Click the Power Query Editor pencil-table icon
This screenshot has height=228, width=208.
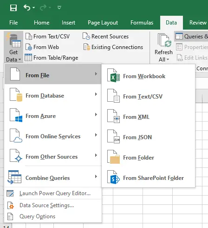tap(10, 193)
